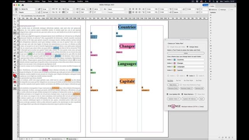This screenshot has height=140, width=249.
Task: Open the Affichage menu
Action: 72,1
